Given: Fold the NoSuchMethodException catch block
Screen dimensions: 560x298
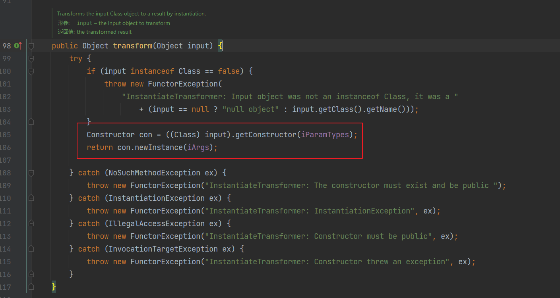Looking at the screenshot, I should click(x=31, y=173).
